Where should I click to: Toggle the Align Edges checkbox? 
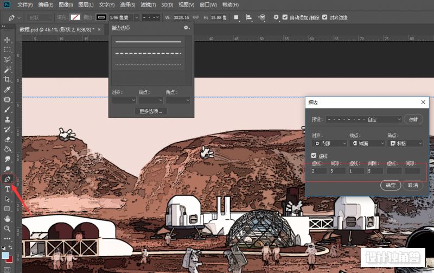324,17
